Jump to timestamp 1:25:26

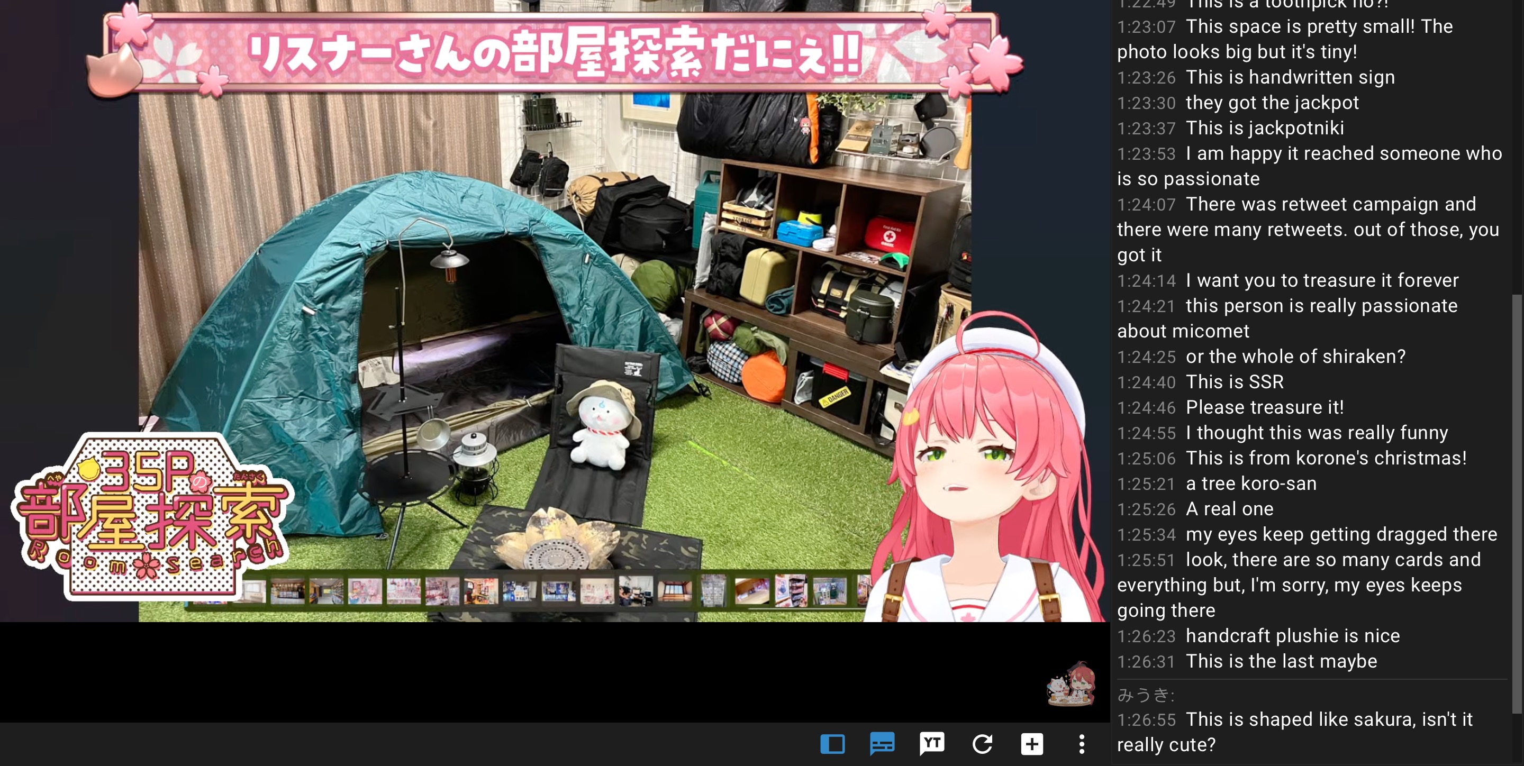pyautogui.click(x=1146, y=510)
